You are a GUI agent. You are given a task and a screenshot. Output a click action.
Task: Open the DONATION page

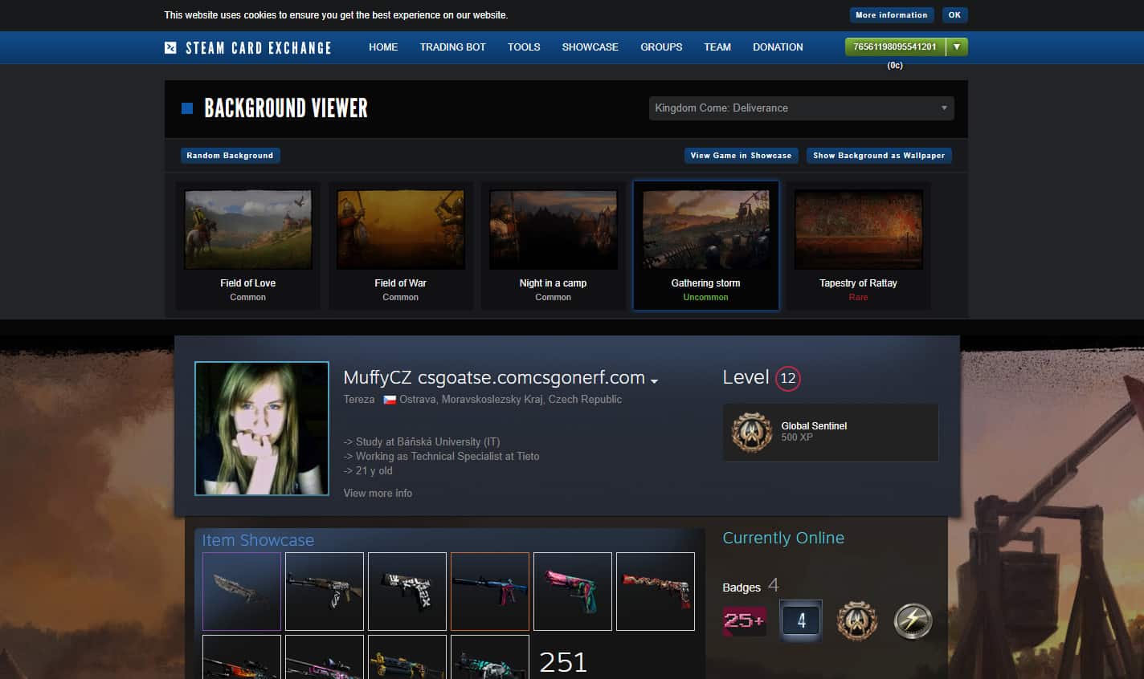[x=778, y=47]
